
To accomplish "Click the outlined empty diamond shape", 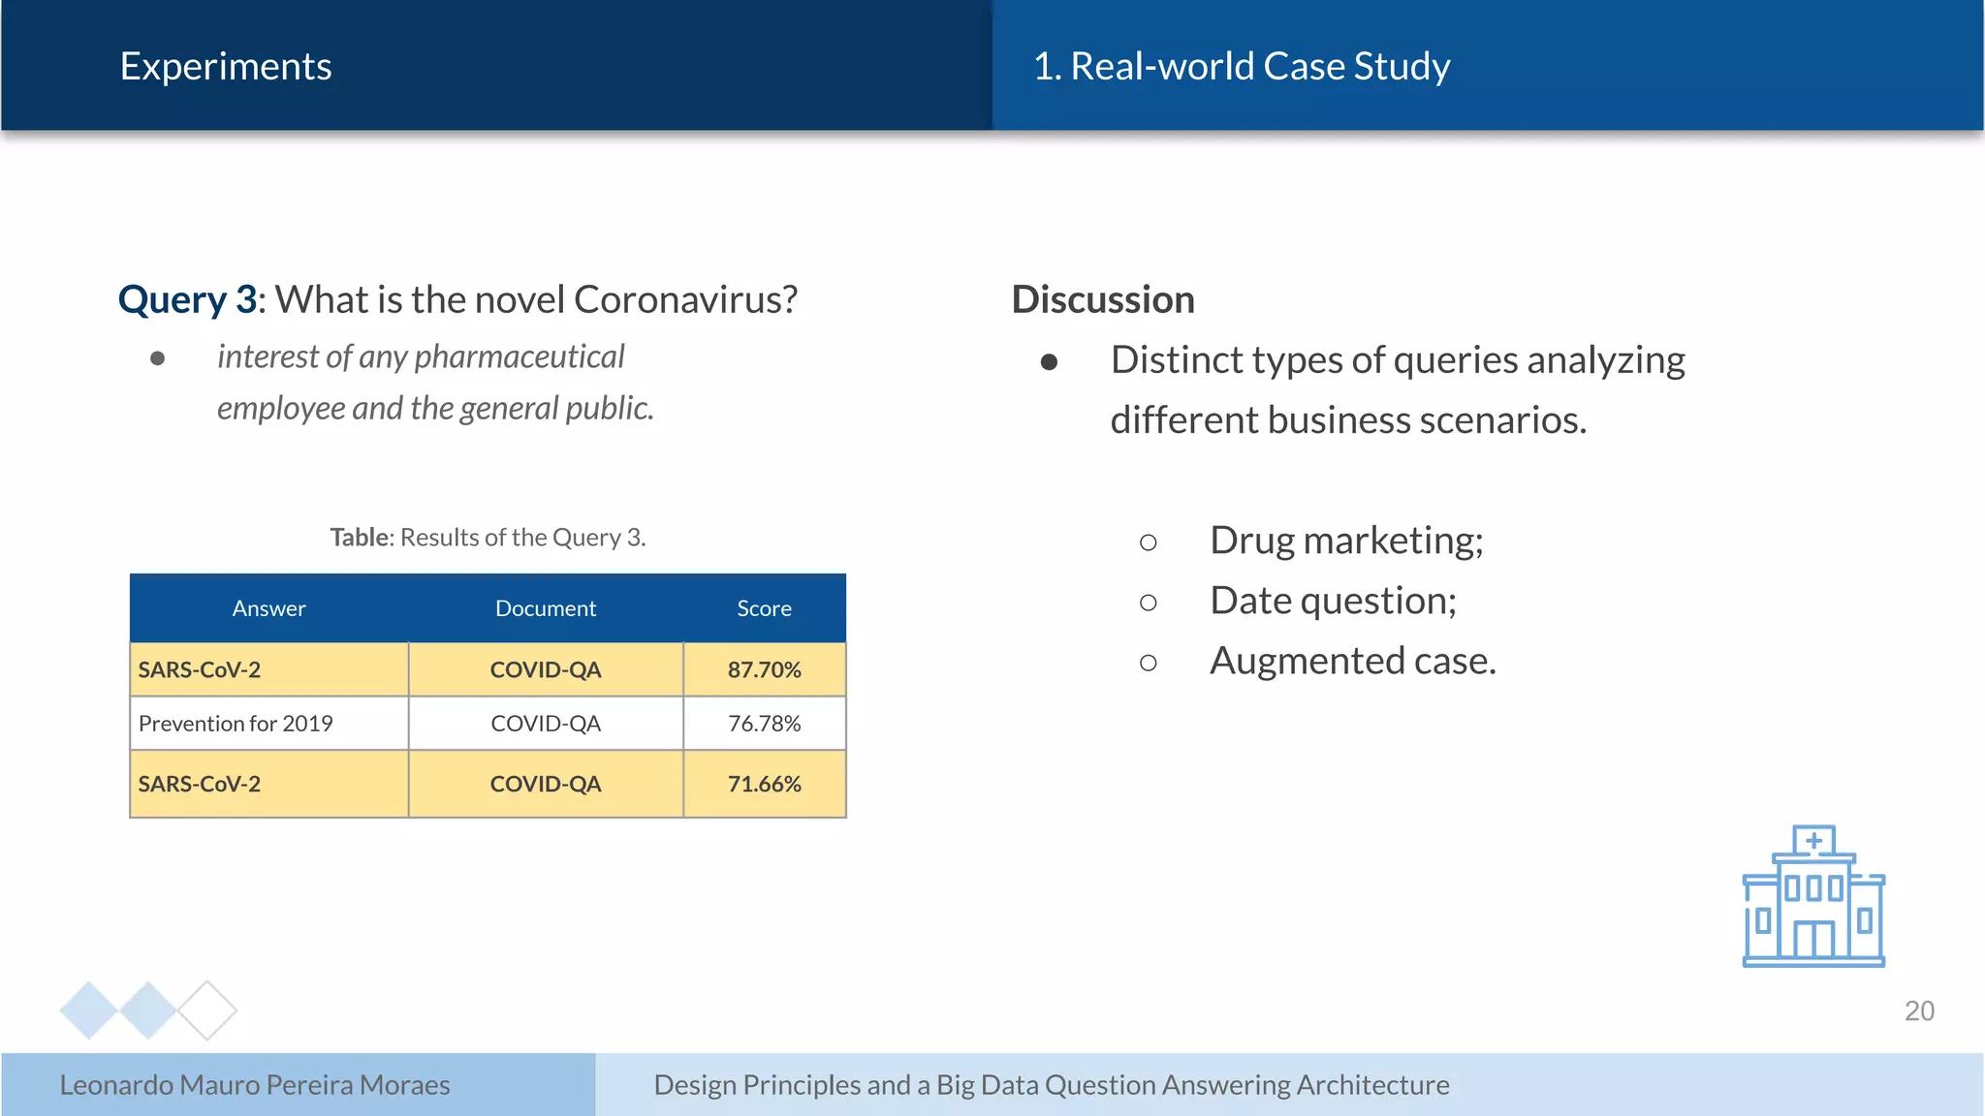I will tap(207, 1010).
